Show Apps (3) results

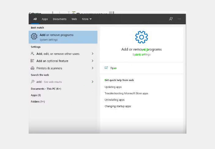point(36,95)
